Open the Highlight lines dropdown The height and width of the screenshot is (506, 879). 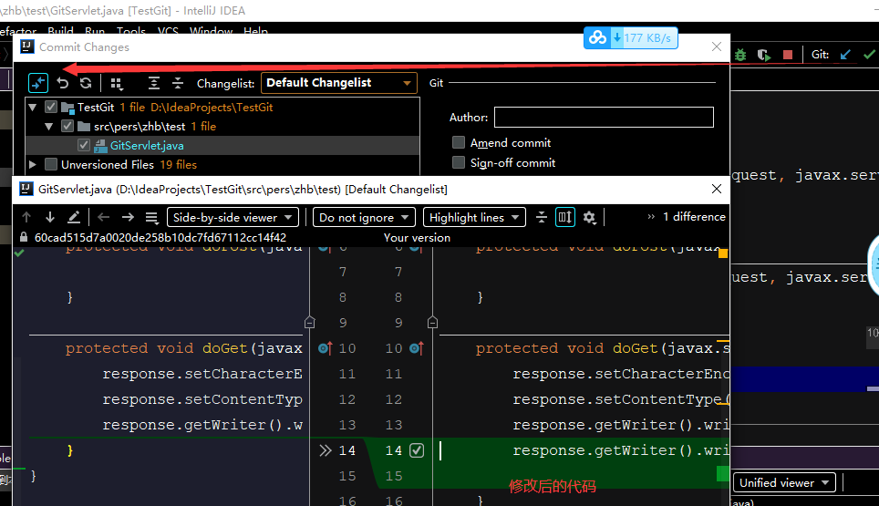474,217
